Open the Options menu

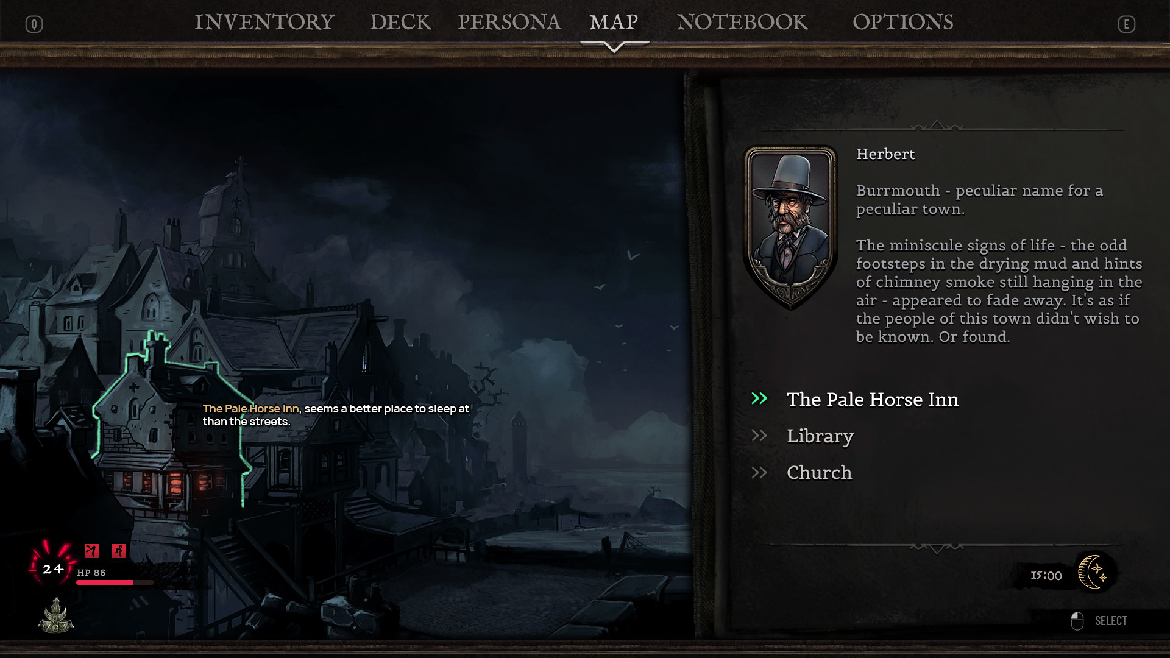click(x=902, y=22)
